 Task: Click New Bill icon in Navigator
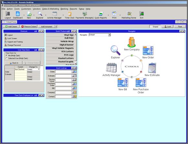123,82
